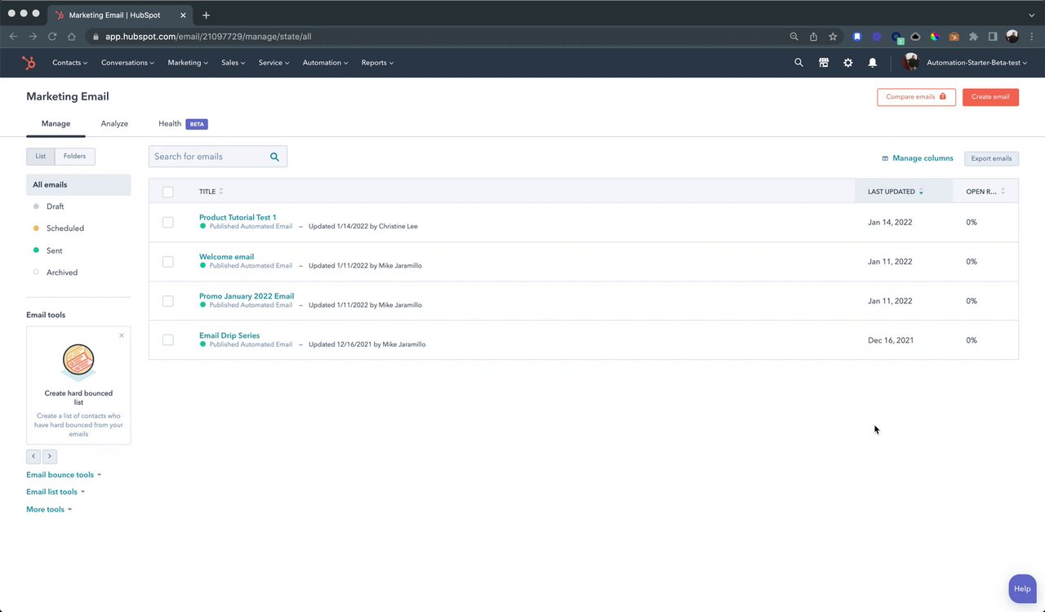Viewport: 1045px width, 612px height.
Task: Open the Marketing dropdown menu
Action: (188, 63)
